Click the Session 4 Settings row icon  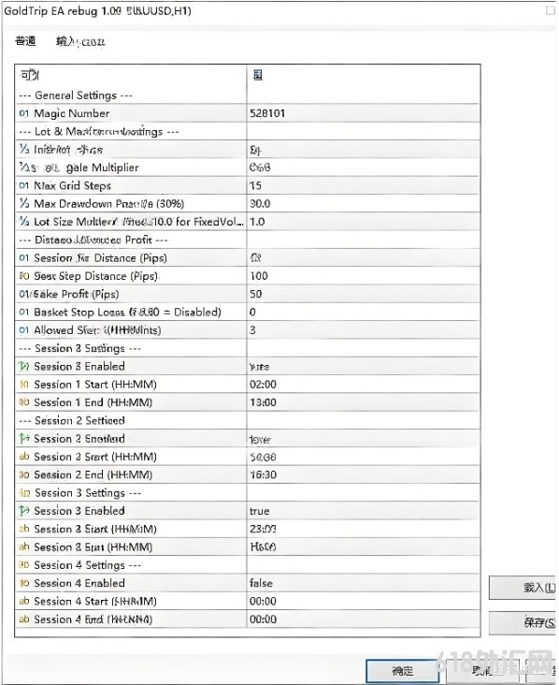24,565
